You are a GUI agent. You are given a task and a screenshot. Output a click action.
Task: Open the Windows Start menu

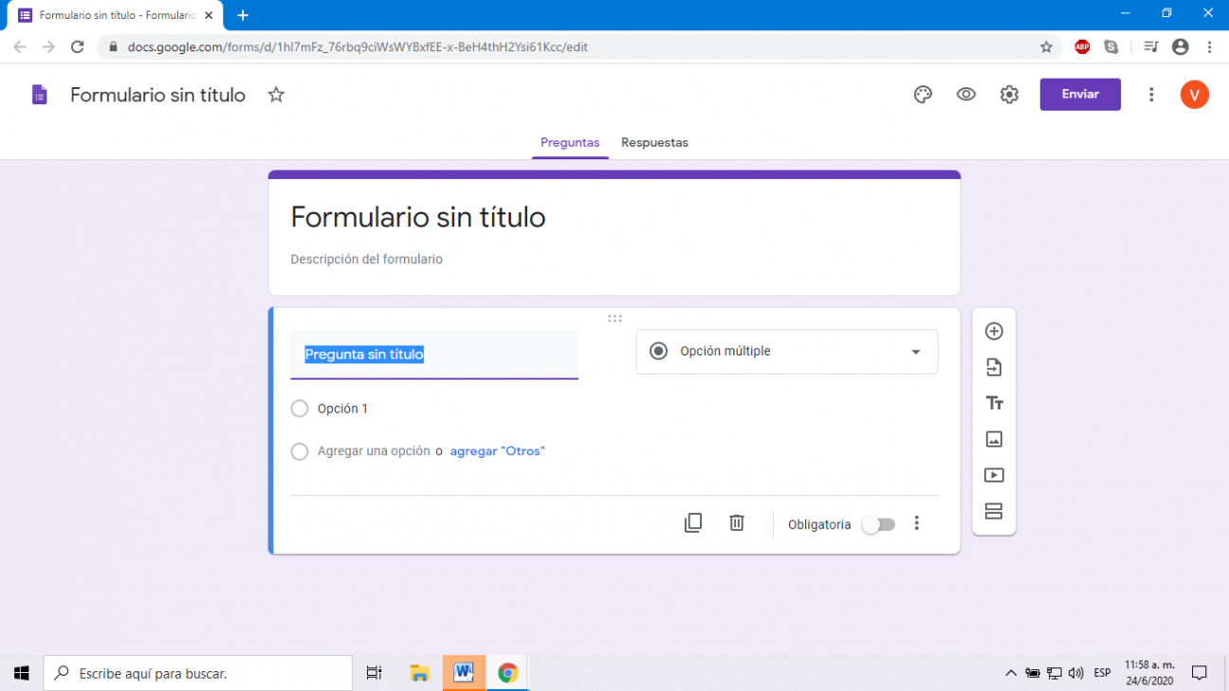click(x=22, y=673)
